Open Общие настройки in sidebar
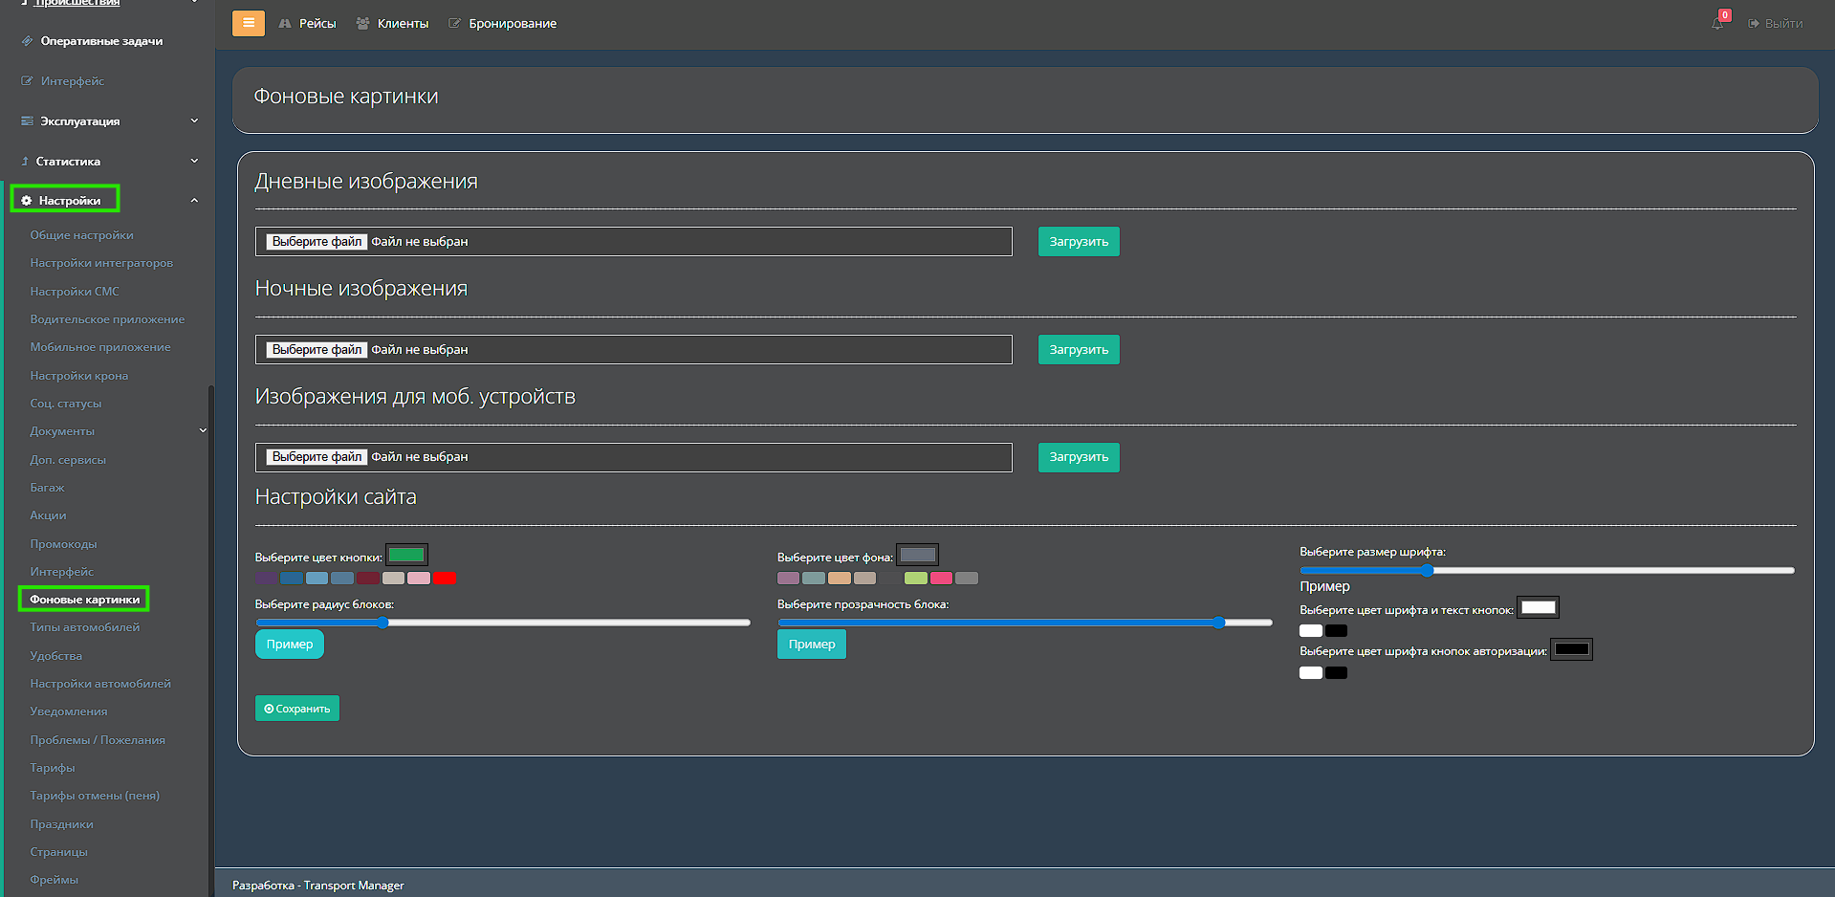This screenshot has width=1835, height=897. [81, 235]
